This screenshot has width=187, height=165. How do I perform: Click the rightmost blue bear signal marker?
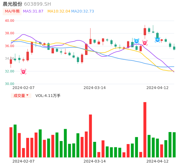point(158,40)
